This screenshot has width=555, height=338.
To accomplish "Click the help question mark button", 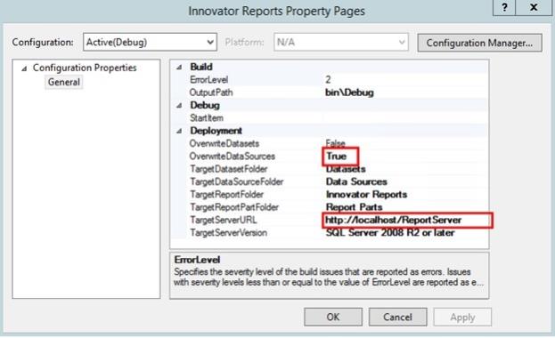I will coord(504,7).
